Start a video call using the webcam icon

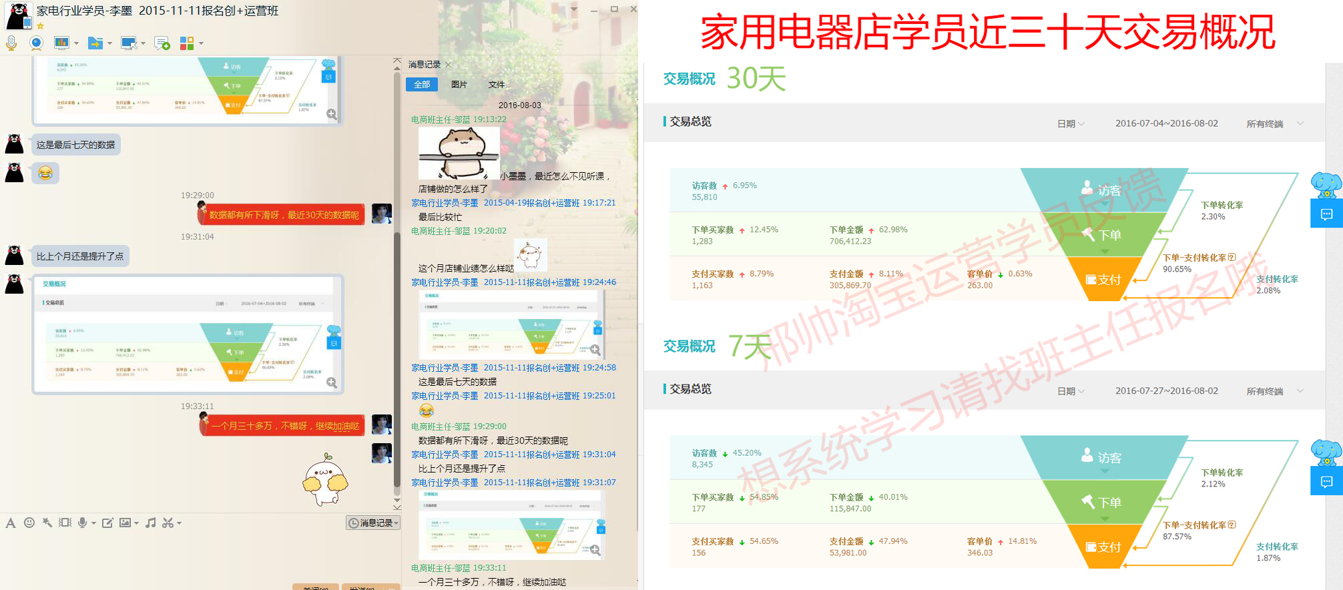pos(37,43)
